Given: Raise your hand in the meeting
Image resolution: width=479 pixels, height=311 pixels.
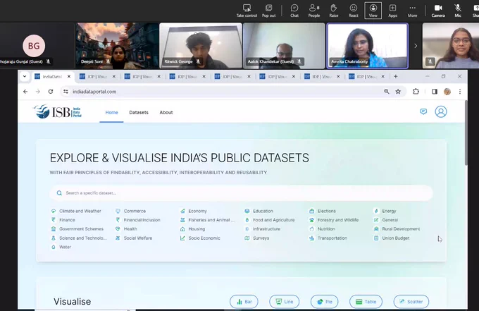Looking at the screenshot, I should click(334, 11).
